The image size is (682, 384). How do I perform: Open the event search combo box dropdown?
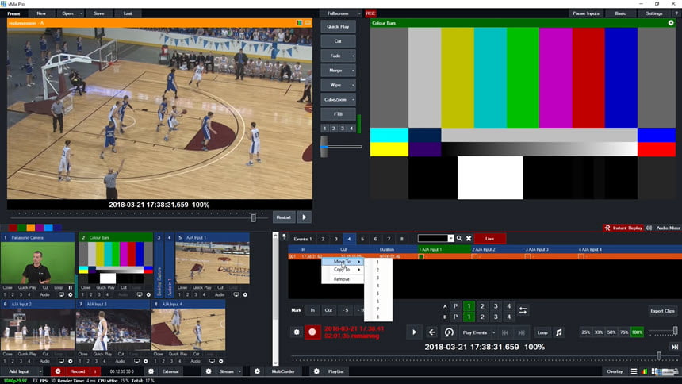[450, 239]
